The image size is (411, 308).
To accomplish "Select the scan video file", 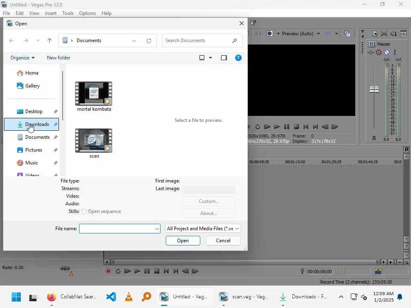I will pos(94,144).
